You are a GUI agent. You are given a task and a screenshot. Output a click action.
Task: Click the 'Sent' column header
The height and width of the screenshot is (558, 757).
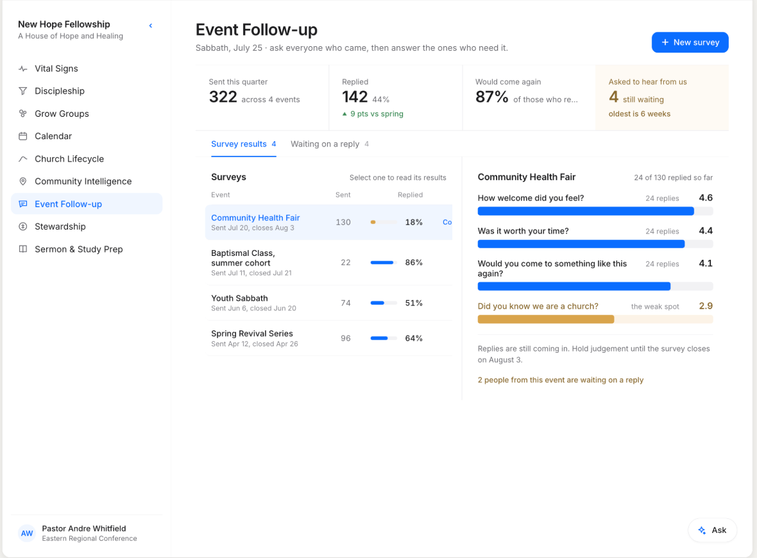click(x=343, y=195)
